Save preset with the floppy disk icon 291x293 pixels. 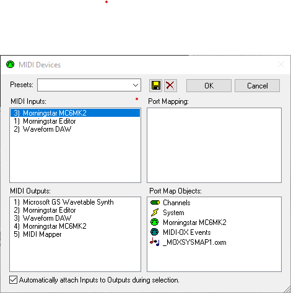pyautogui.click(x=155, y=85)
